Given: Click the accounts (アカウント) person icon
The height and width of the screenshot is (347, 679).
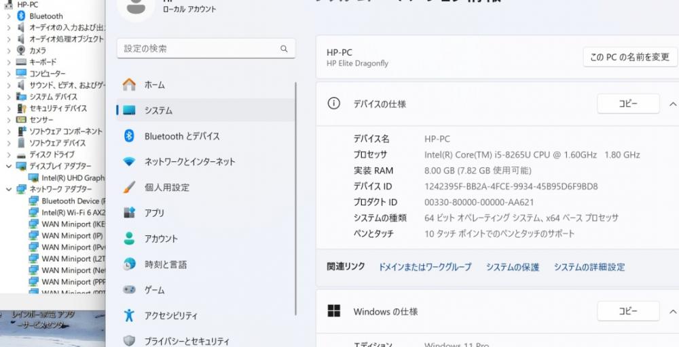Looking at the screenshot, I should pyautogui.click(x=129, y=239).
